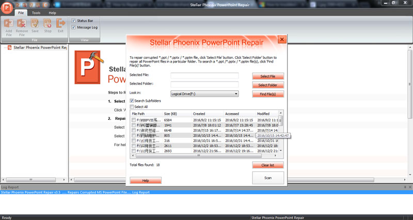Click Remove File in the quick access toolbar
Viewport: 413px width, 220px height.
25,5
